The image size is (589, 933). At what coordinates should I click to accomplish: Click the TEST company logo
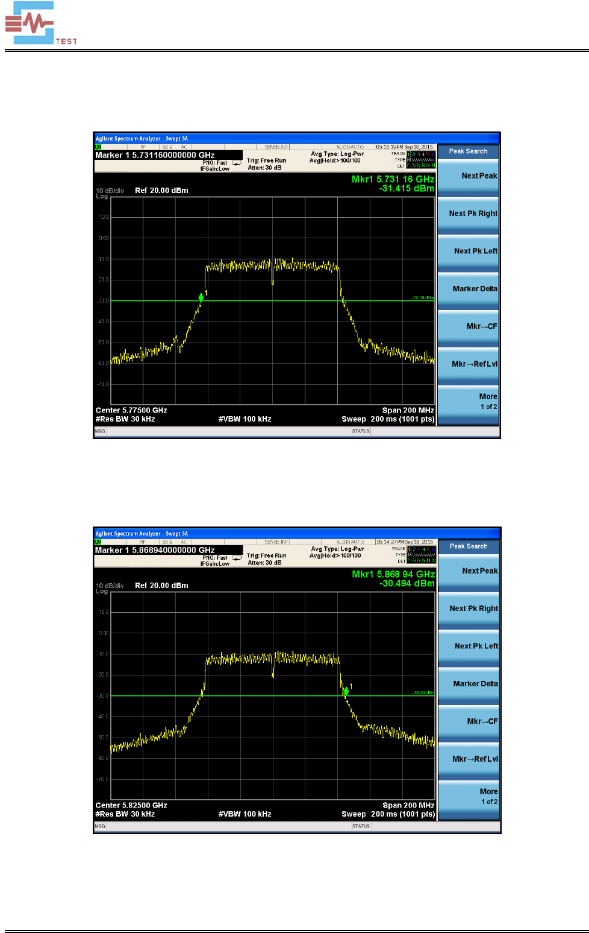(x=40, y=23)
